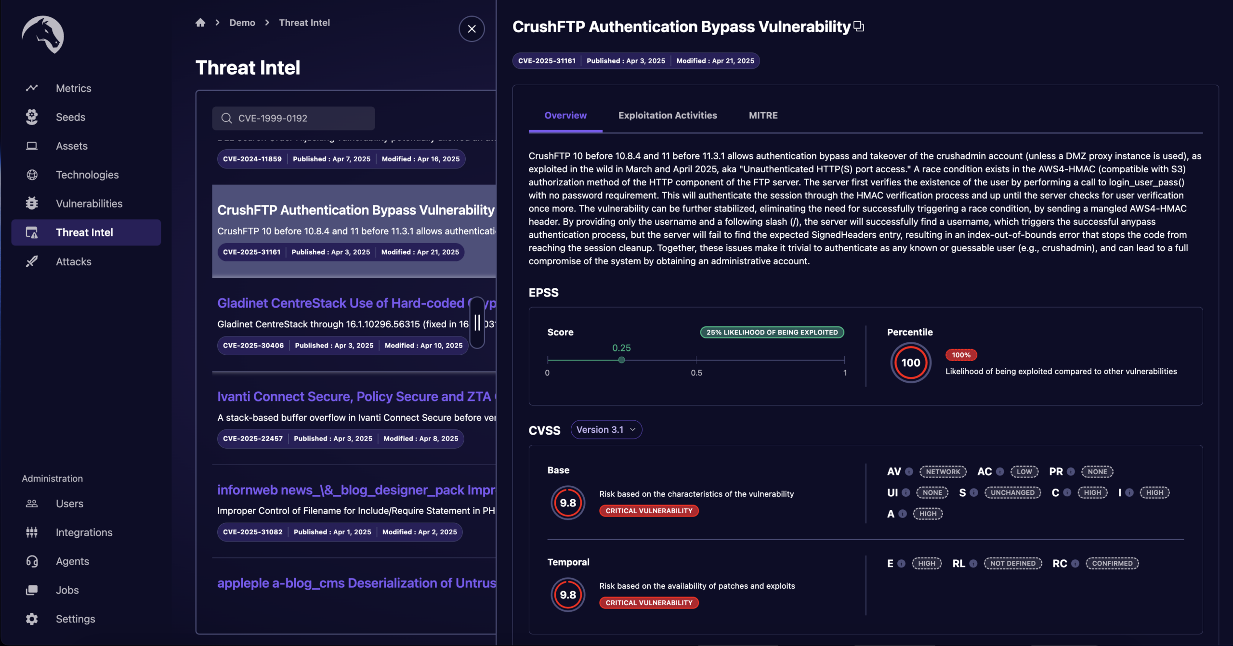Click the NETWORK attack vector chip
The width and height of the screenshot is (1233, 646).
click(943, 472)
